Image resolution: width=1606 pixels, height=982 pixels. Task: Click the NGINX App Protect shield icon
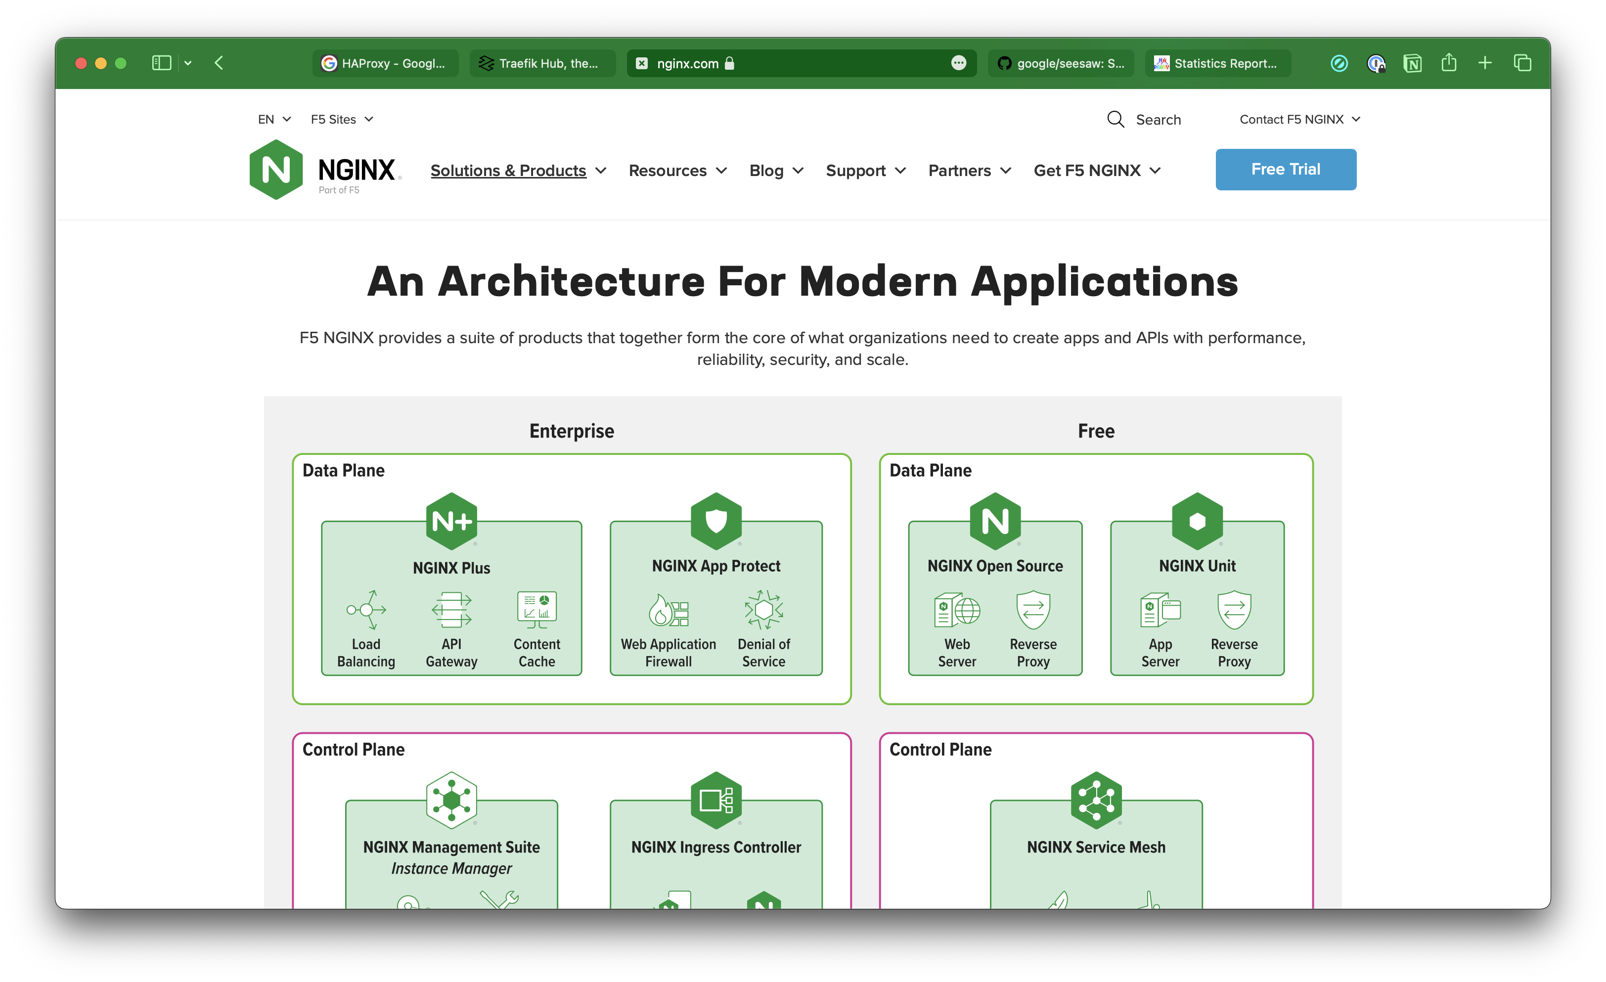[x=716, y=521]
